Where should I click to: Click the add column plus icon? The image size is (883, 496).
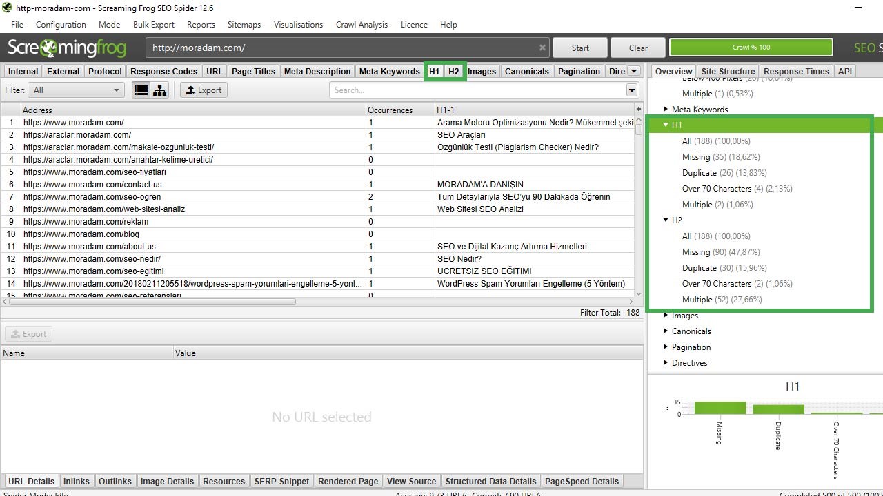click(639, 110)
